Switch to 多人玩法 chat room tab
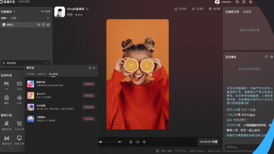Viewport: 274px width, 154px height. [53, 74]
